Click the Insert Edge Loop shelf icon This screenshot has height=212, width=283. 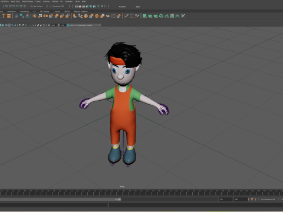pos(131,16)
